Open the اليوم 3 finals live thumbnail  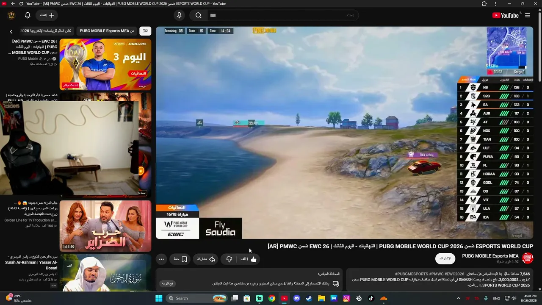point(105,64)
